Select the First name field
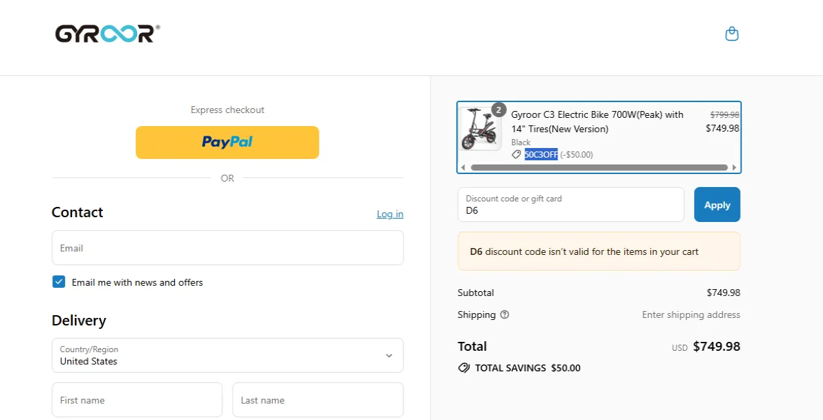Viewport: 823px width, 420px height. coord(136,399)
